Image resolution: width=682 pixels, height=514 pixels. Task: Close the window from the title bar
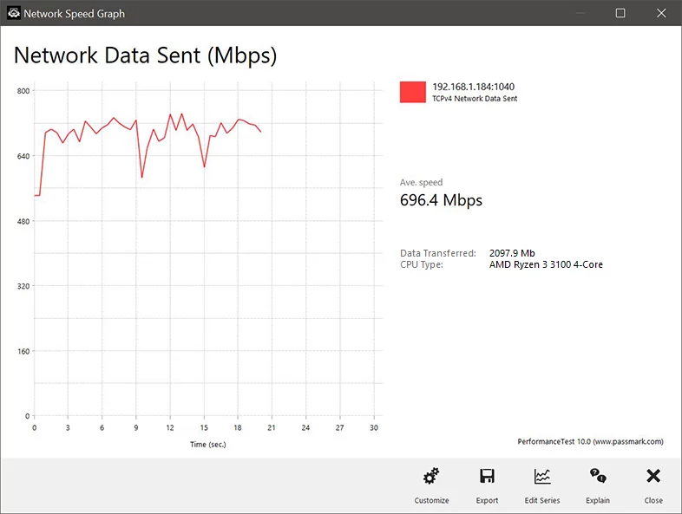[x=661, y=13]
